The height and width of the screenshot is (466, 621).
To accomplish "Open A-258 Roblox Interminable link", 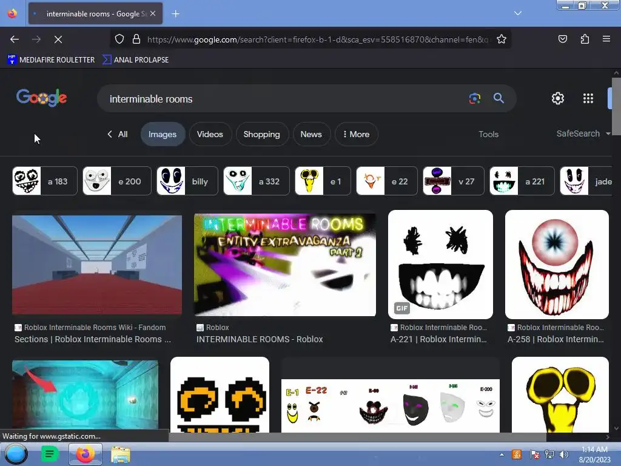I will click(556, 339).
